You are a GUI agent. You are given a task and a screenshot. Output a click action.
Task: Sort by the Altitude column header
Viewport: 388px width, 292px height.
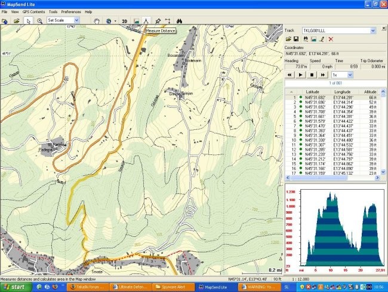coord(370,92)
